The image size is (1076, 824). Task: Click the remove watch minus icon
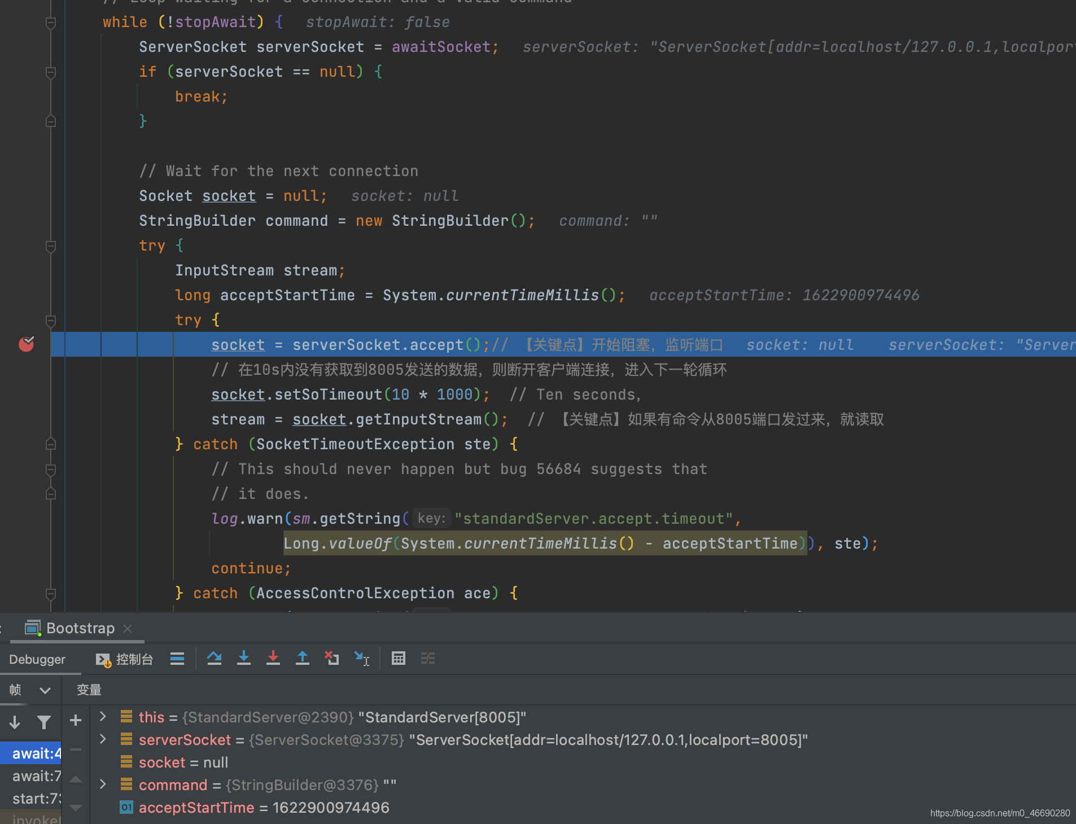[76, 750]
